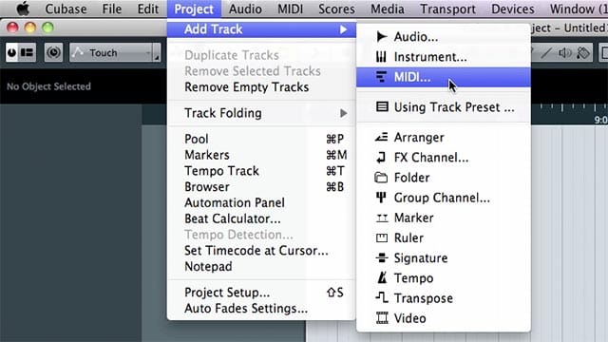608x342 pixels.
Task: Toggle the circular constrain delay button
Action: coord(53,52)
